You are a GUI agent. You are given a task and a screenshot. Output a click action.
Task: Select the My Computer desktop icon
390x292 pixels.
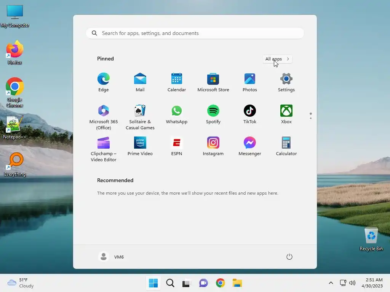tap(15, 16)
